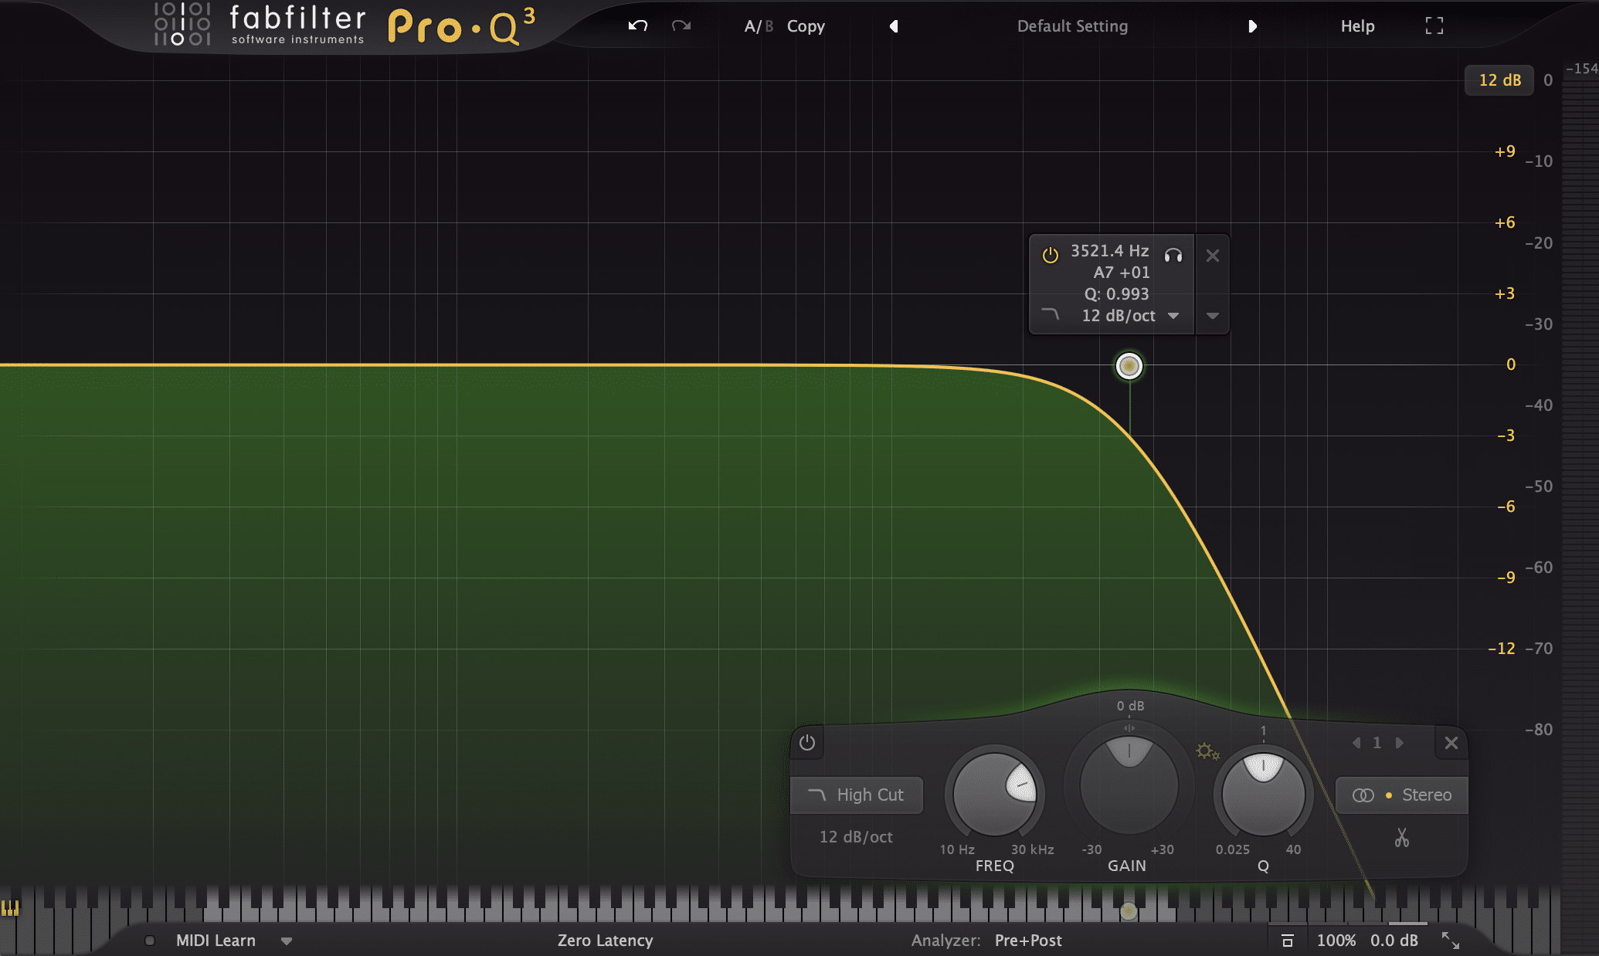Enter full screen mode icon
Viewport: 1599px width, 956px height.
click(1434, 25)
